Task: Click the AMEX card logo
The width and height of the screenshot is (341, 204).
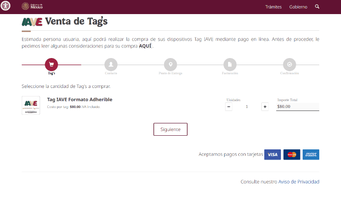Action: 311,154
